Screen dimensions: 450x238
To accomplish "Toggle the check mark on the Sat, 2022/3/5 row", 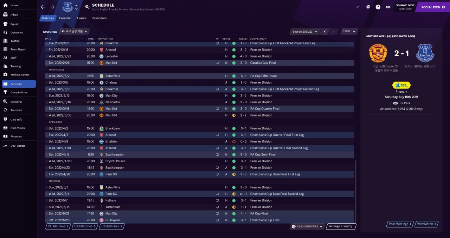I will coord(47,82).
